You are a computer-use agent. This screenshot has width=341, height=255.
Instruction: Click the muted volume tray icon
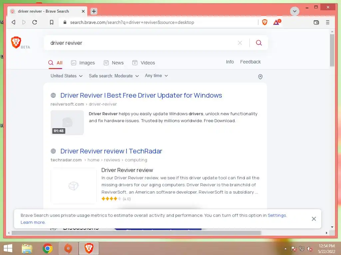309,249
